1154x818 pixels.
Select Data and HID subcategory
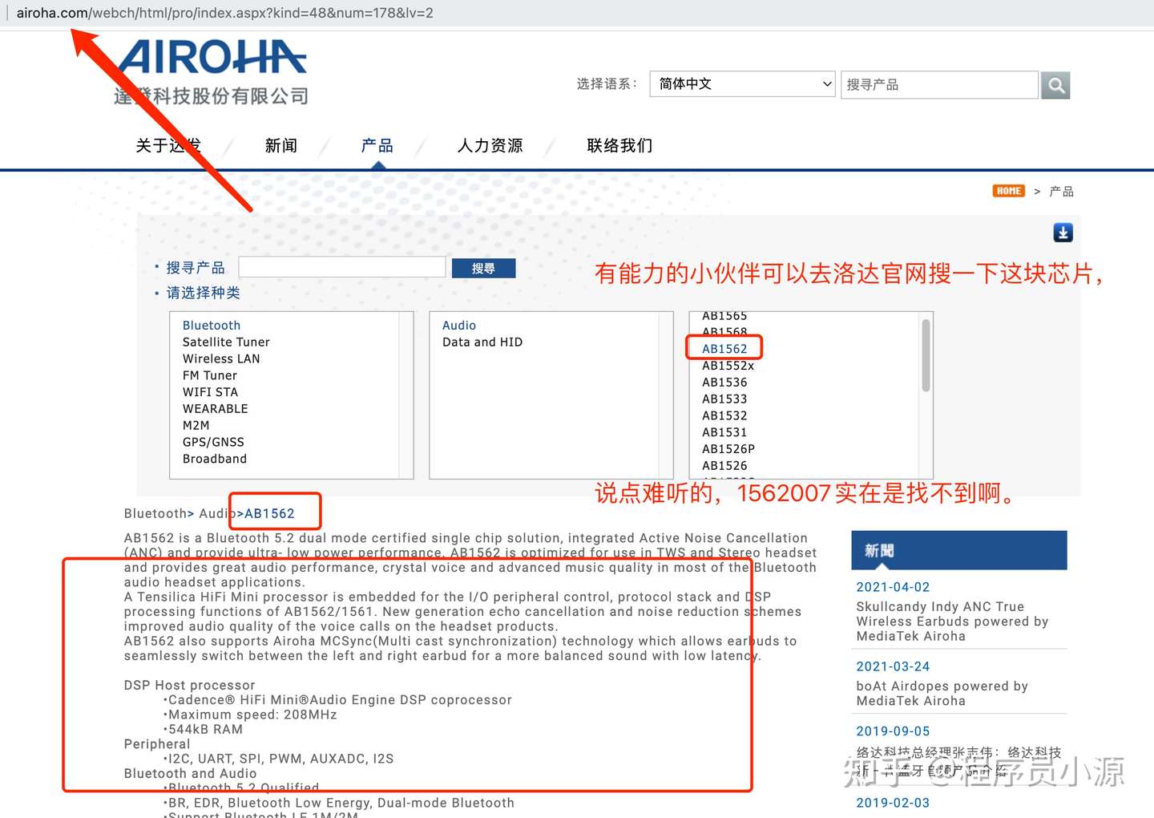tap(482, 342)
